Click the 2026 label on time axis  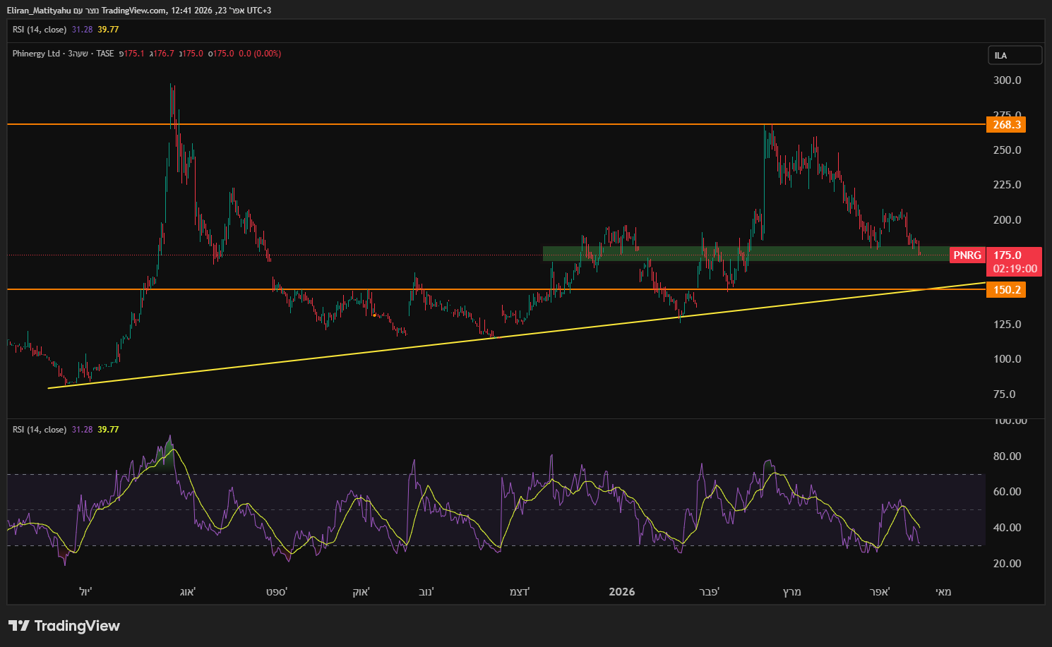[x=621, y=592]
